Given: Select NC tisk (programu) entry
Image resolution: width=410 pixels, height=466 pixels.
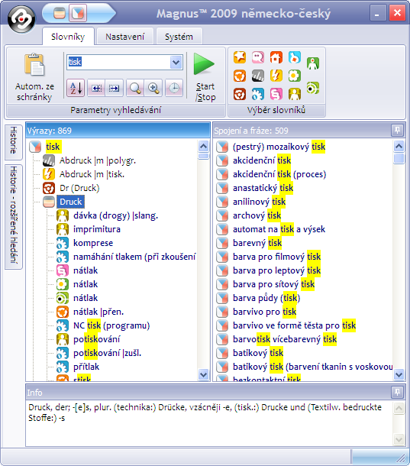Looking at the screenshot, I should 111,325.
